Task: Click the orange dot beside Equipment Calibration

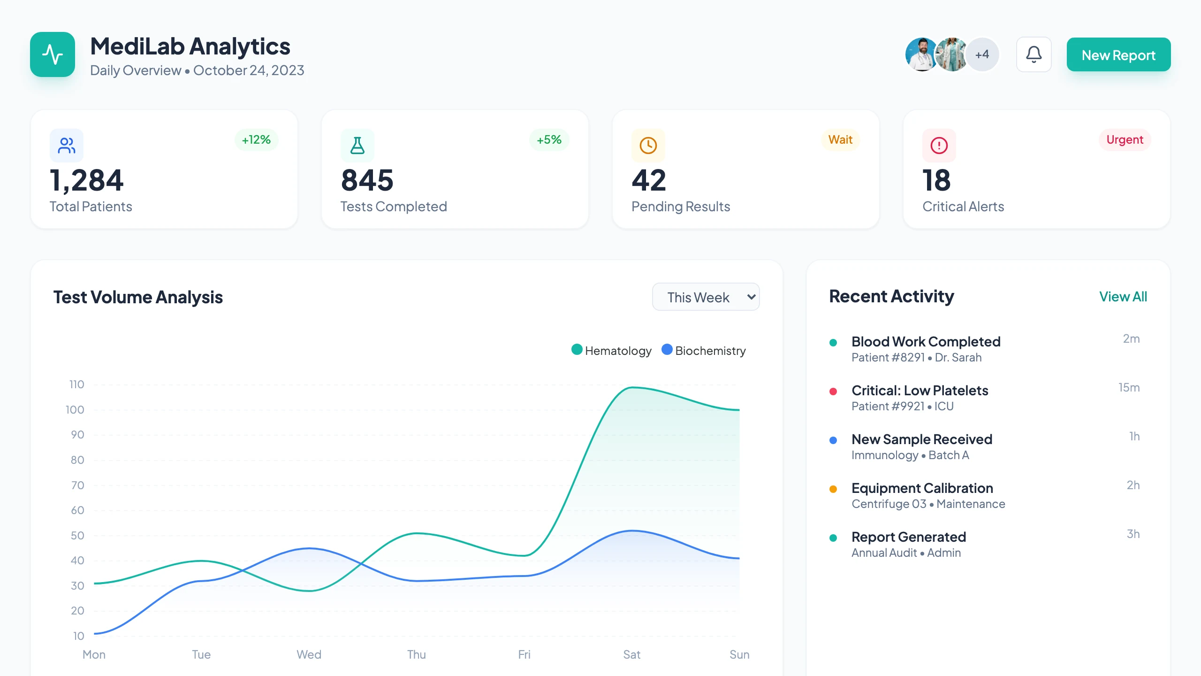Action: click(833, 489)
